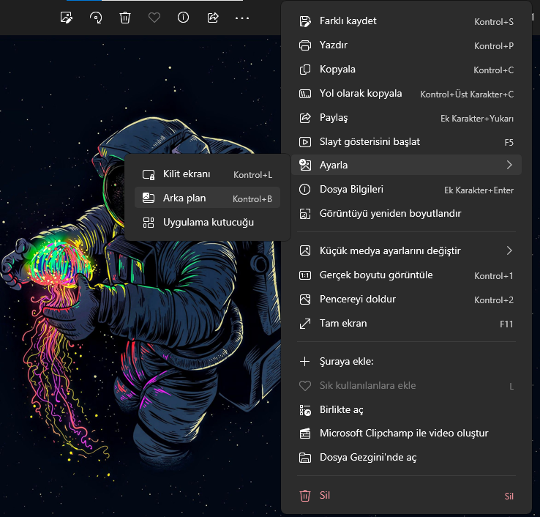This screenshot has height=517, width=540.
Task: Select Tam ekran menu entry
Action: point(406,323)
